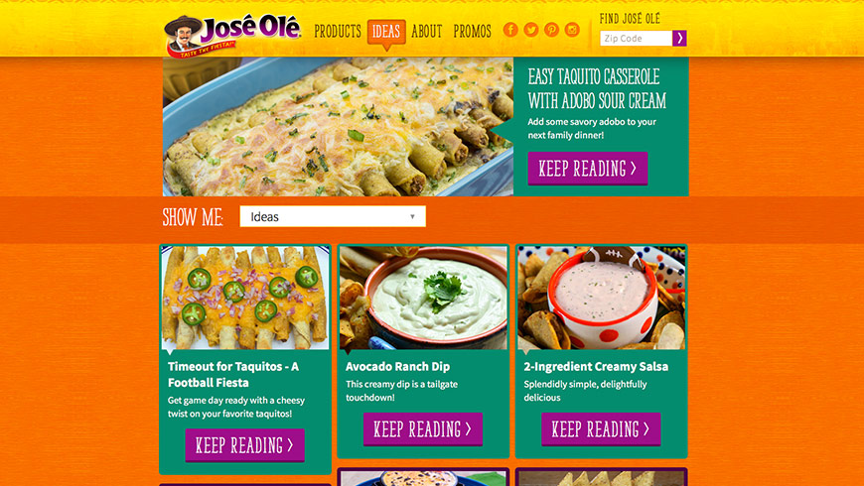Click the dropdown arrow beside Ideas

tap(412, 217)
